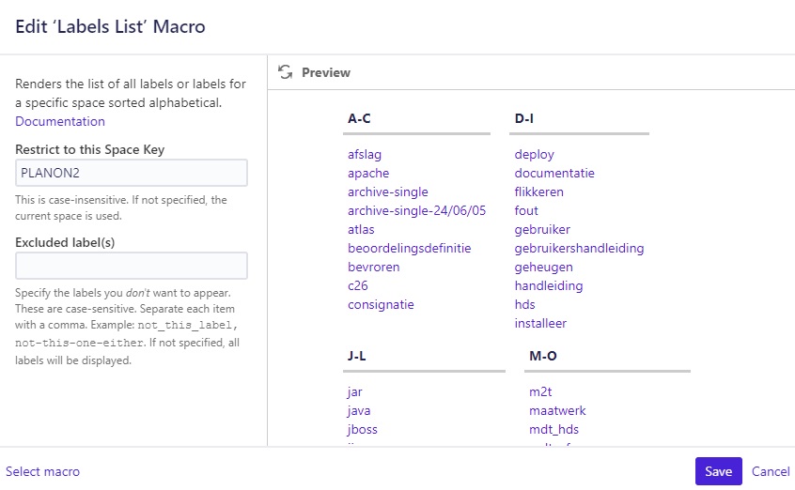Image resolution: width=795 pixels, height=490 pixels.
Task: Open the installeer label
Action: (540, 323)
